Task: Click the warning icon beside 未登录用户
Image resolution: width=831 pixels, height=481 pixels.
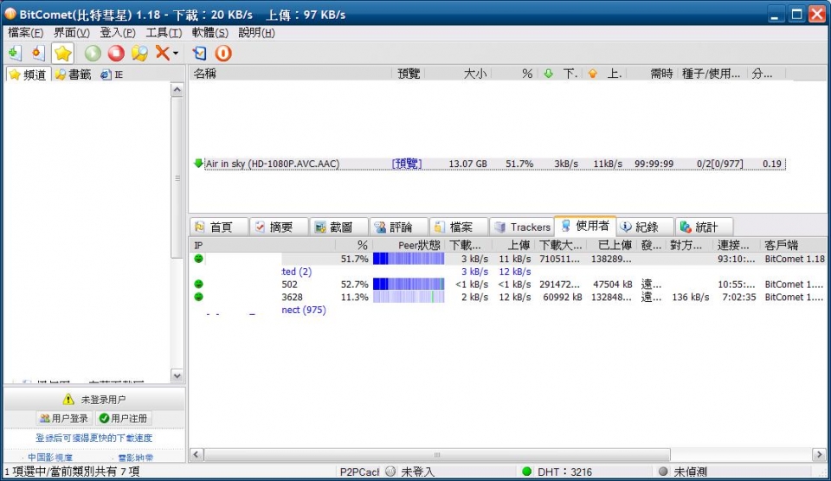Action: point(68,399)
